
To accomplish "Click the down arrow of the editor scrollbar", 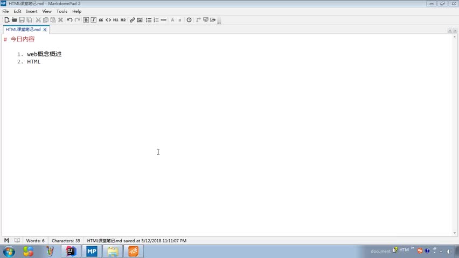I will pos(455,233).
